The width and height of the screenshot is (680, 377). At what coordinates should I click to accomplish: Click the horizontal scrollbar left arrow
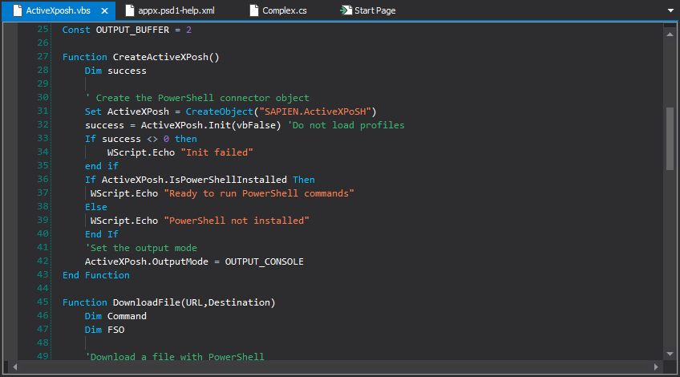[14, 367]
